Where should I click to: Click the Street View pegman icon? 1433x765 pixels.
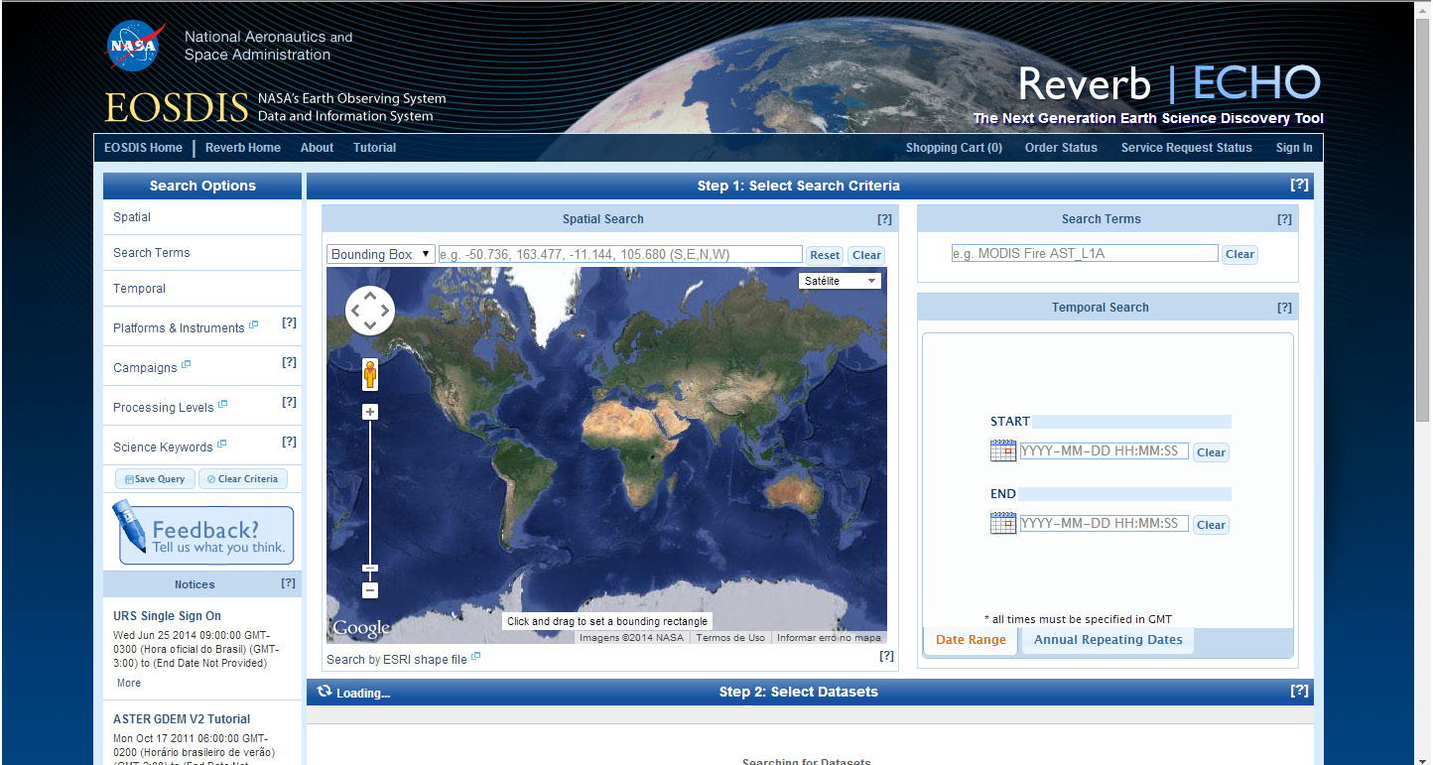pos(370,375)
